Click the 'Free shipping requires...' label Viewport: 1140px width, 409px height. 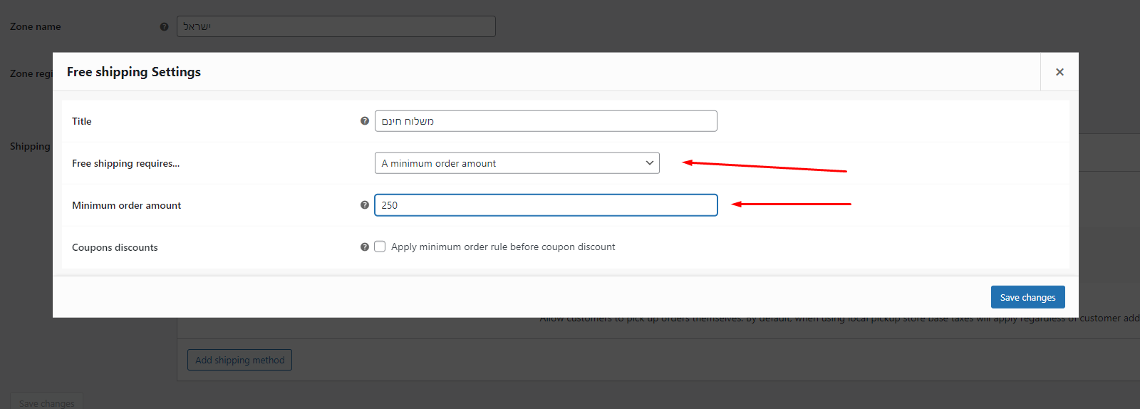125,163
